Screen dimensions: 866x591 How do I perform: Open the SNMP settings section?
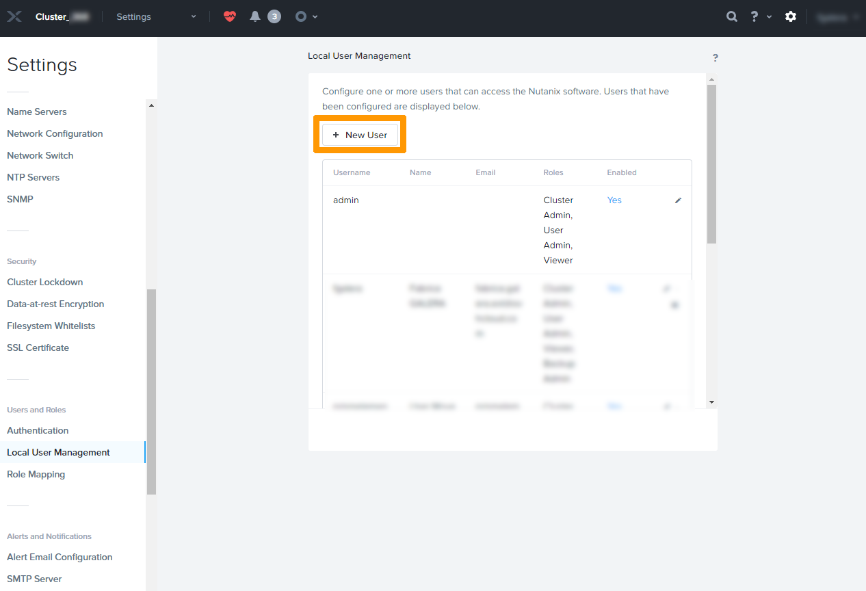pyautogui.click(x=20, y=198)
